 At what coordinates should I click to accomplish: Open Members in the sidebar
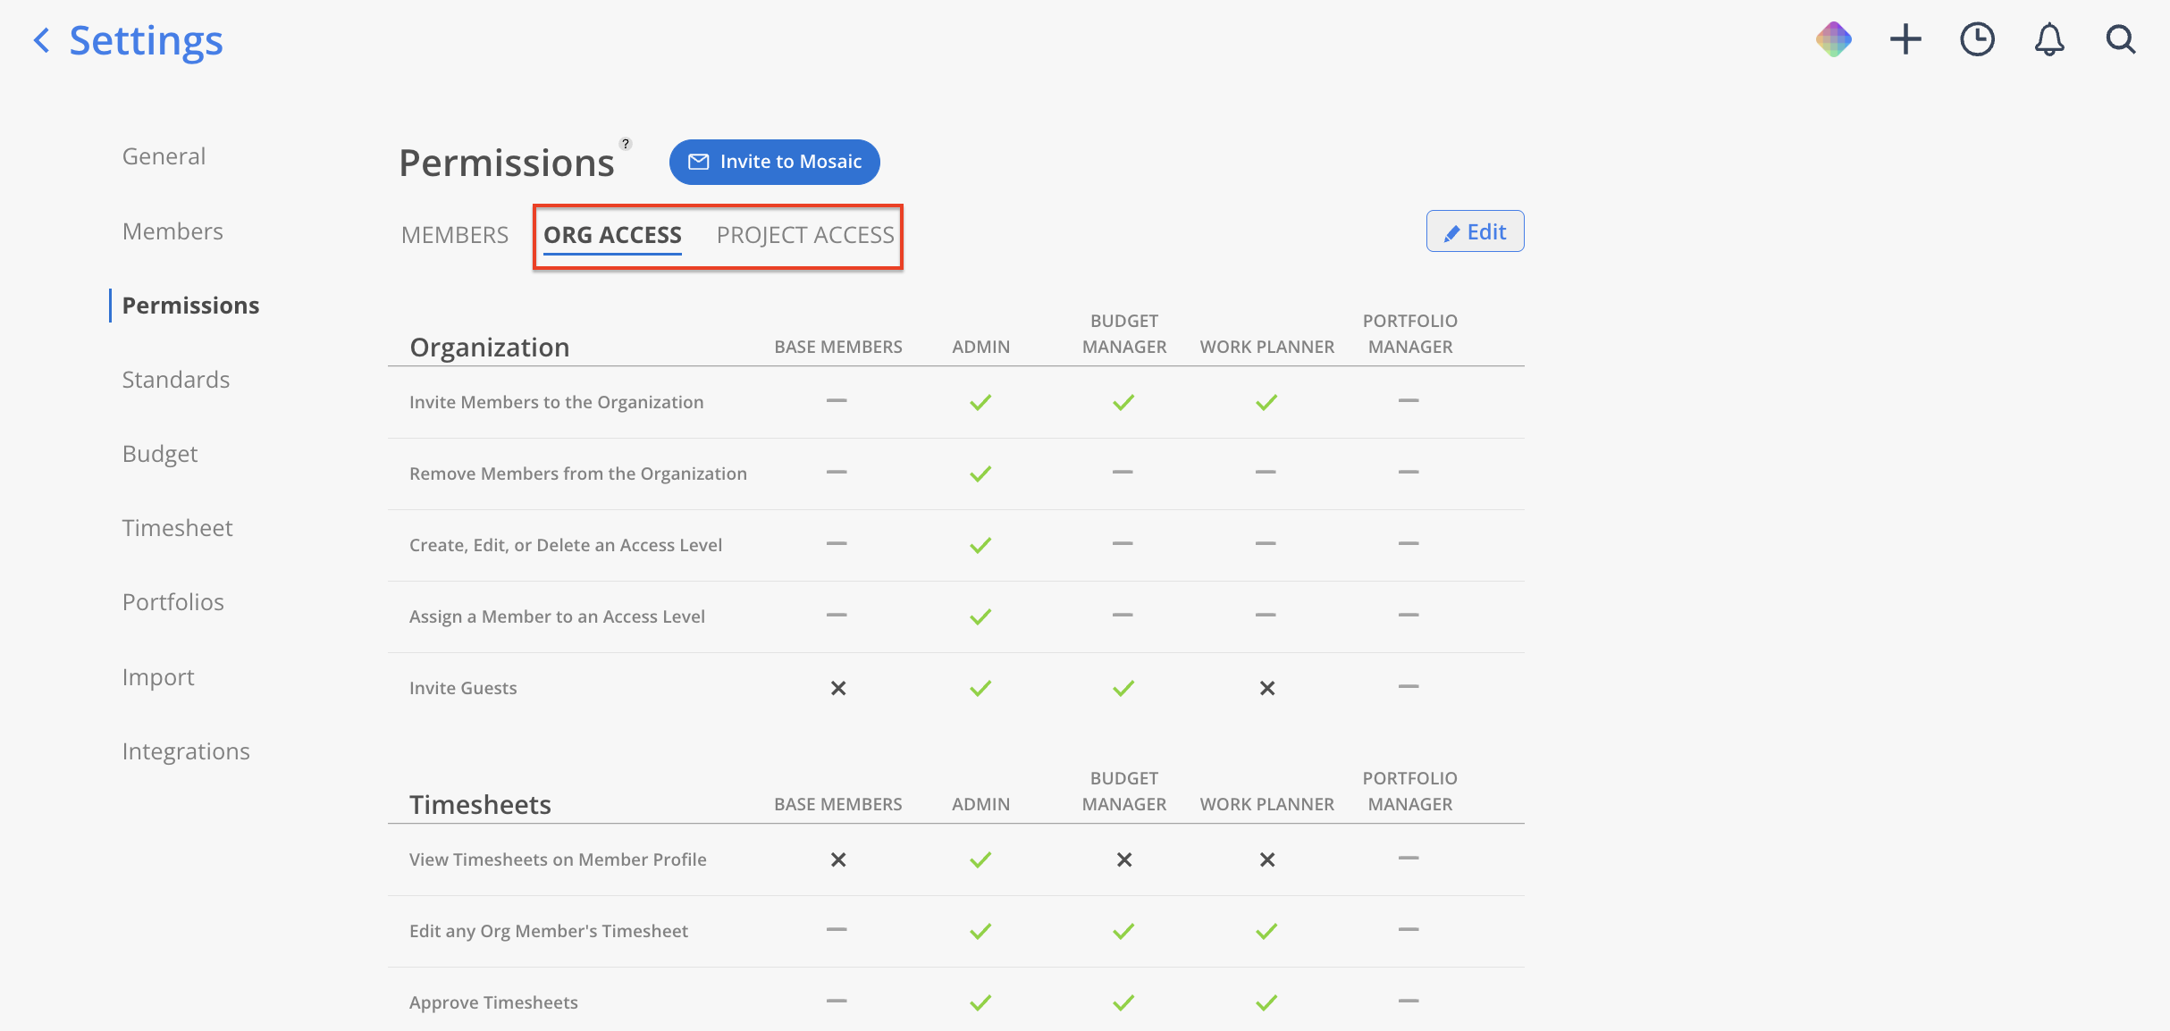(172, 231)
